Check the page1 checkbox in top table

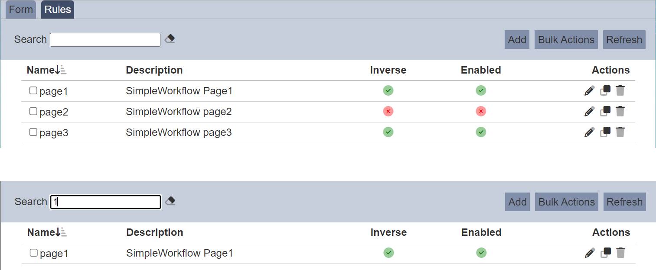(x=33, y=90)
